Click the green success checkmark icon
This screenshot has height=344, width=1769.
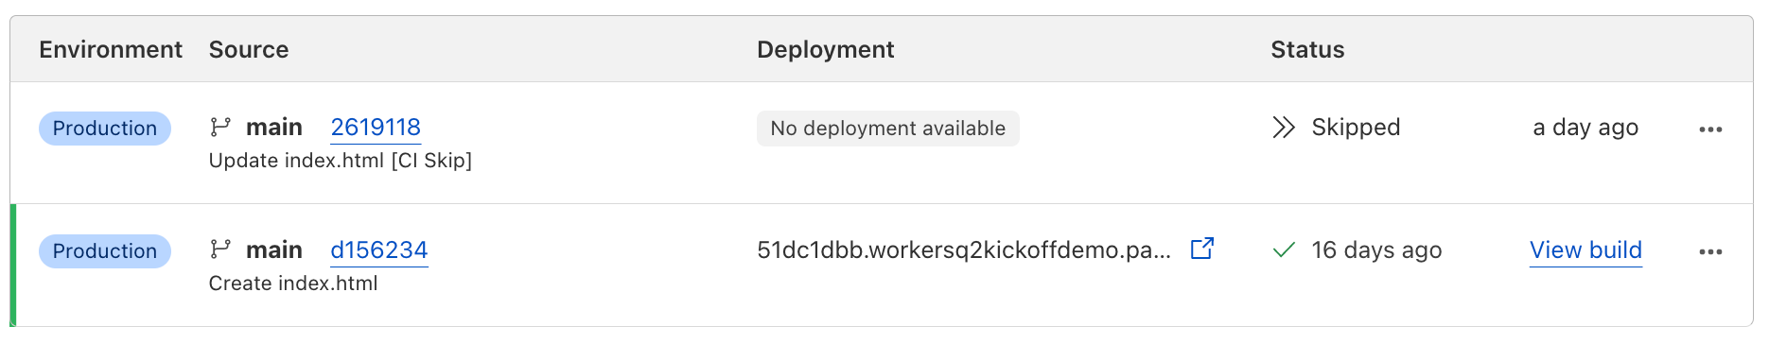[x=1284, y=250]
